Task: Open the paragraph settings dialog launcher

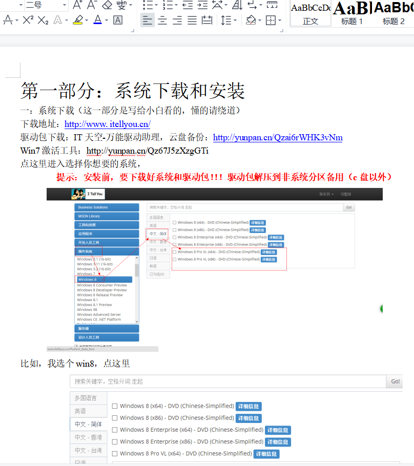Action: point(282,31)
